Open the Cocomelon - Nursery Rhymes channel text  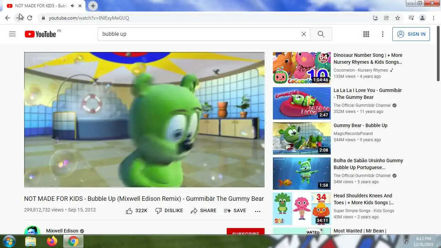[361, 70]
